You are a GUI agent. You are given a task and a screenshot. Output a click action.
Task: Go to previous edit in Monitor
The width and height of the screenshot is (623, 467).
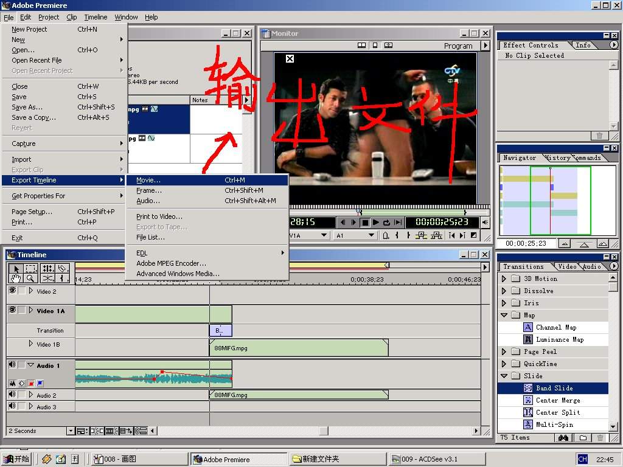coord(452,235)
